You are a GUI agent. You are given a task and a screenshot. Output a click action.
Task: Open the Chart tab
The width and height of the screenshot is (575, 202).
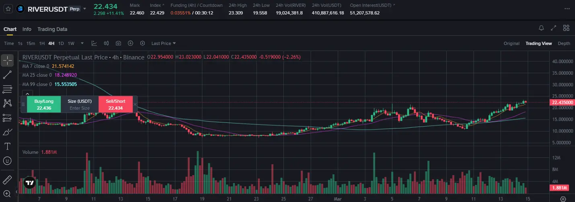click(x=10, y=29)
